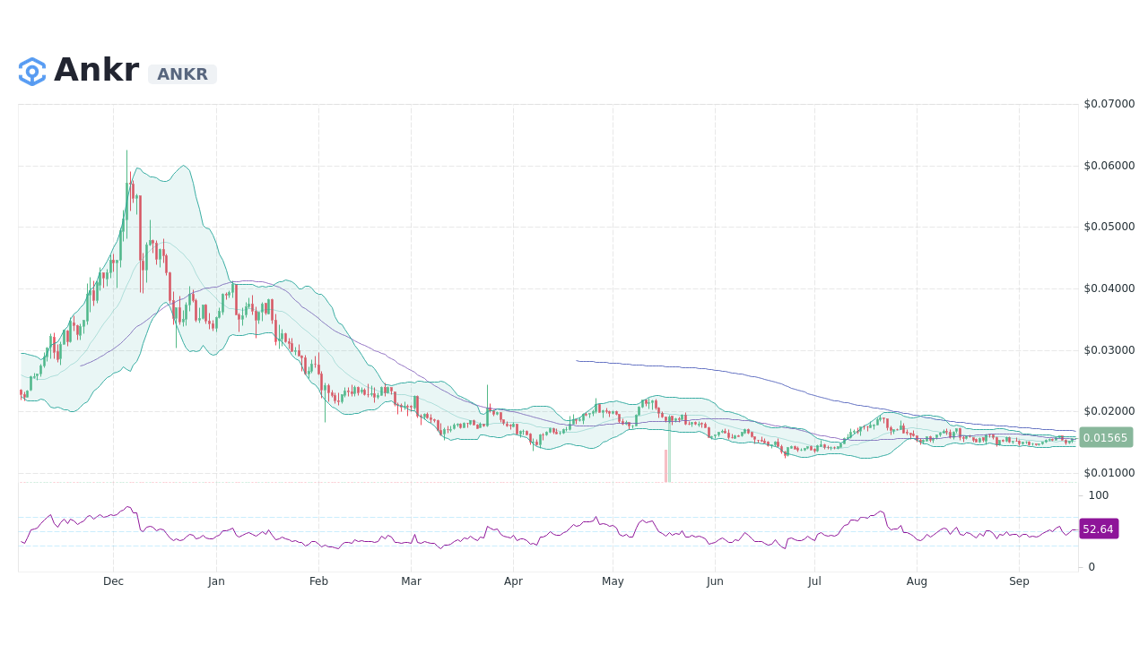Open the Sep month marker on the timeline
Image resolution: width=1148 pixels, height=645 pixels.
[x=1019, y=581]
